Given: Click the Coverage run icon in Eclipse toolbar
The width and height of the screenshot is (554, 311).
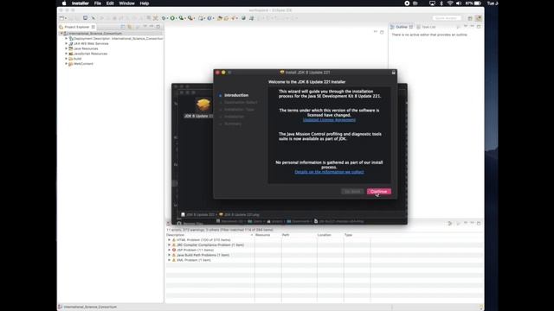Looking at the screenshot, I should [x=182, y=18].
